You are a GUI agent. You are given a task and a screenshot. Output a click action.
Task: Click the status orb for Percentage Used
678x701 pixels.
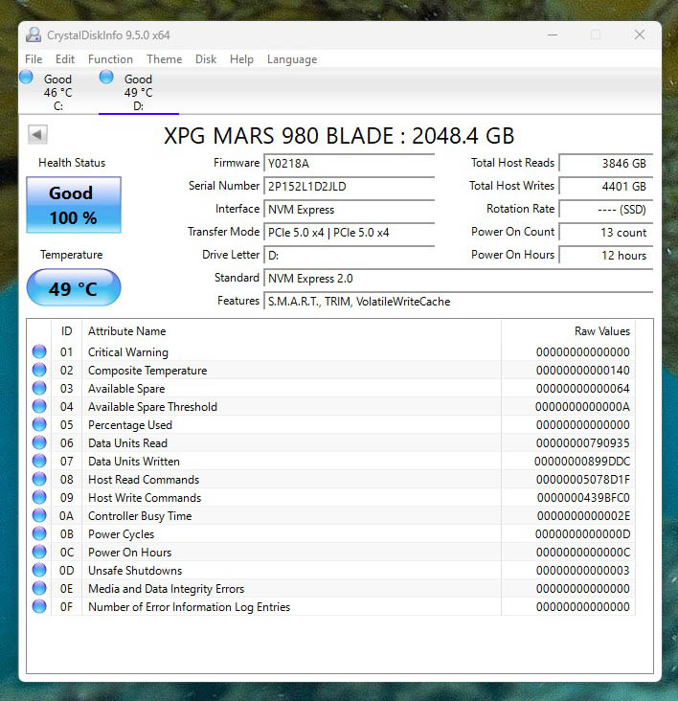[39, 424]
